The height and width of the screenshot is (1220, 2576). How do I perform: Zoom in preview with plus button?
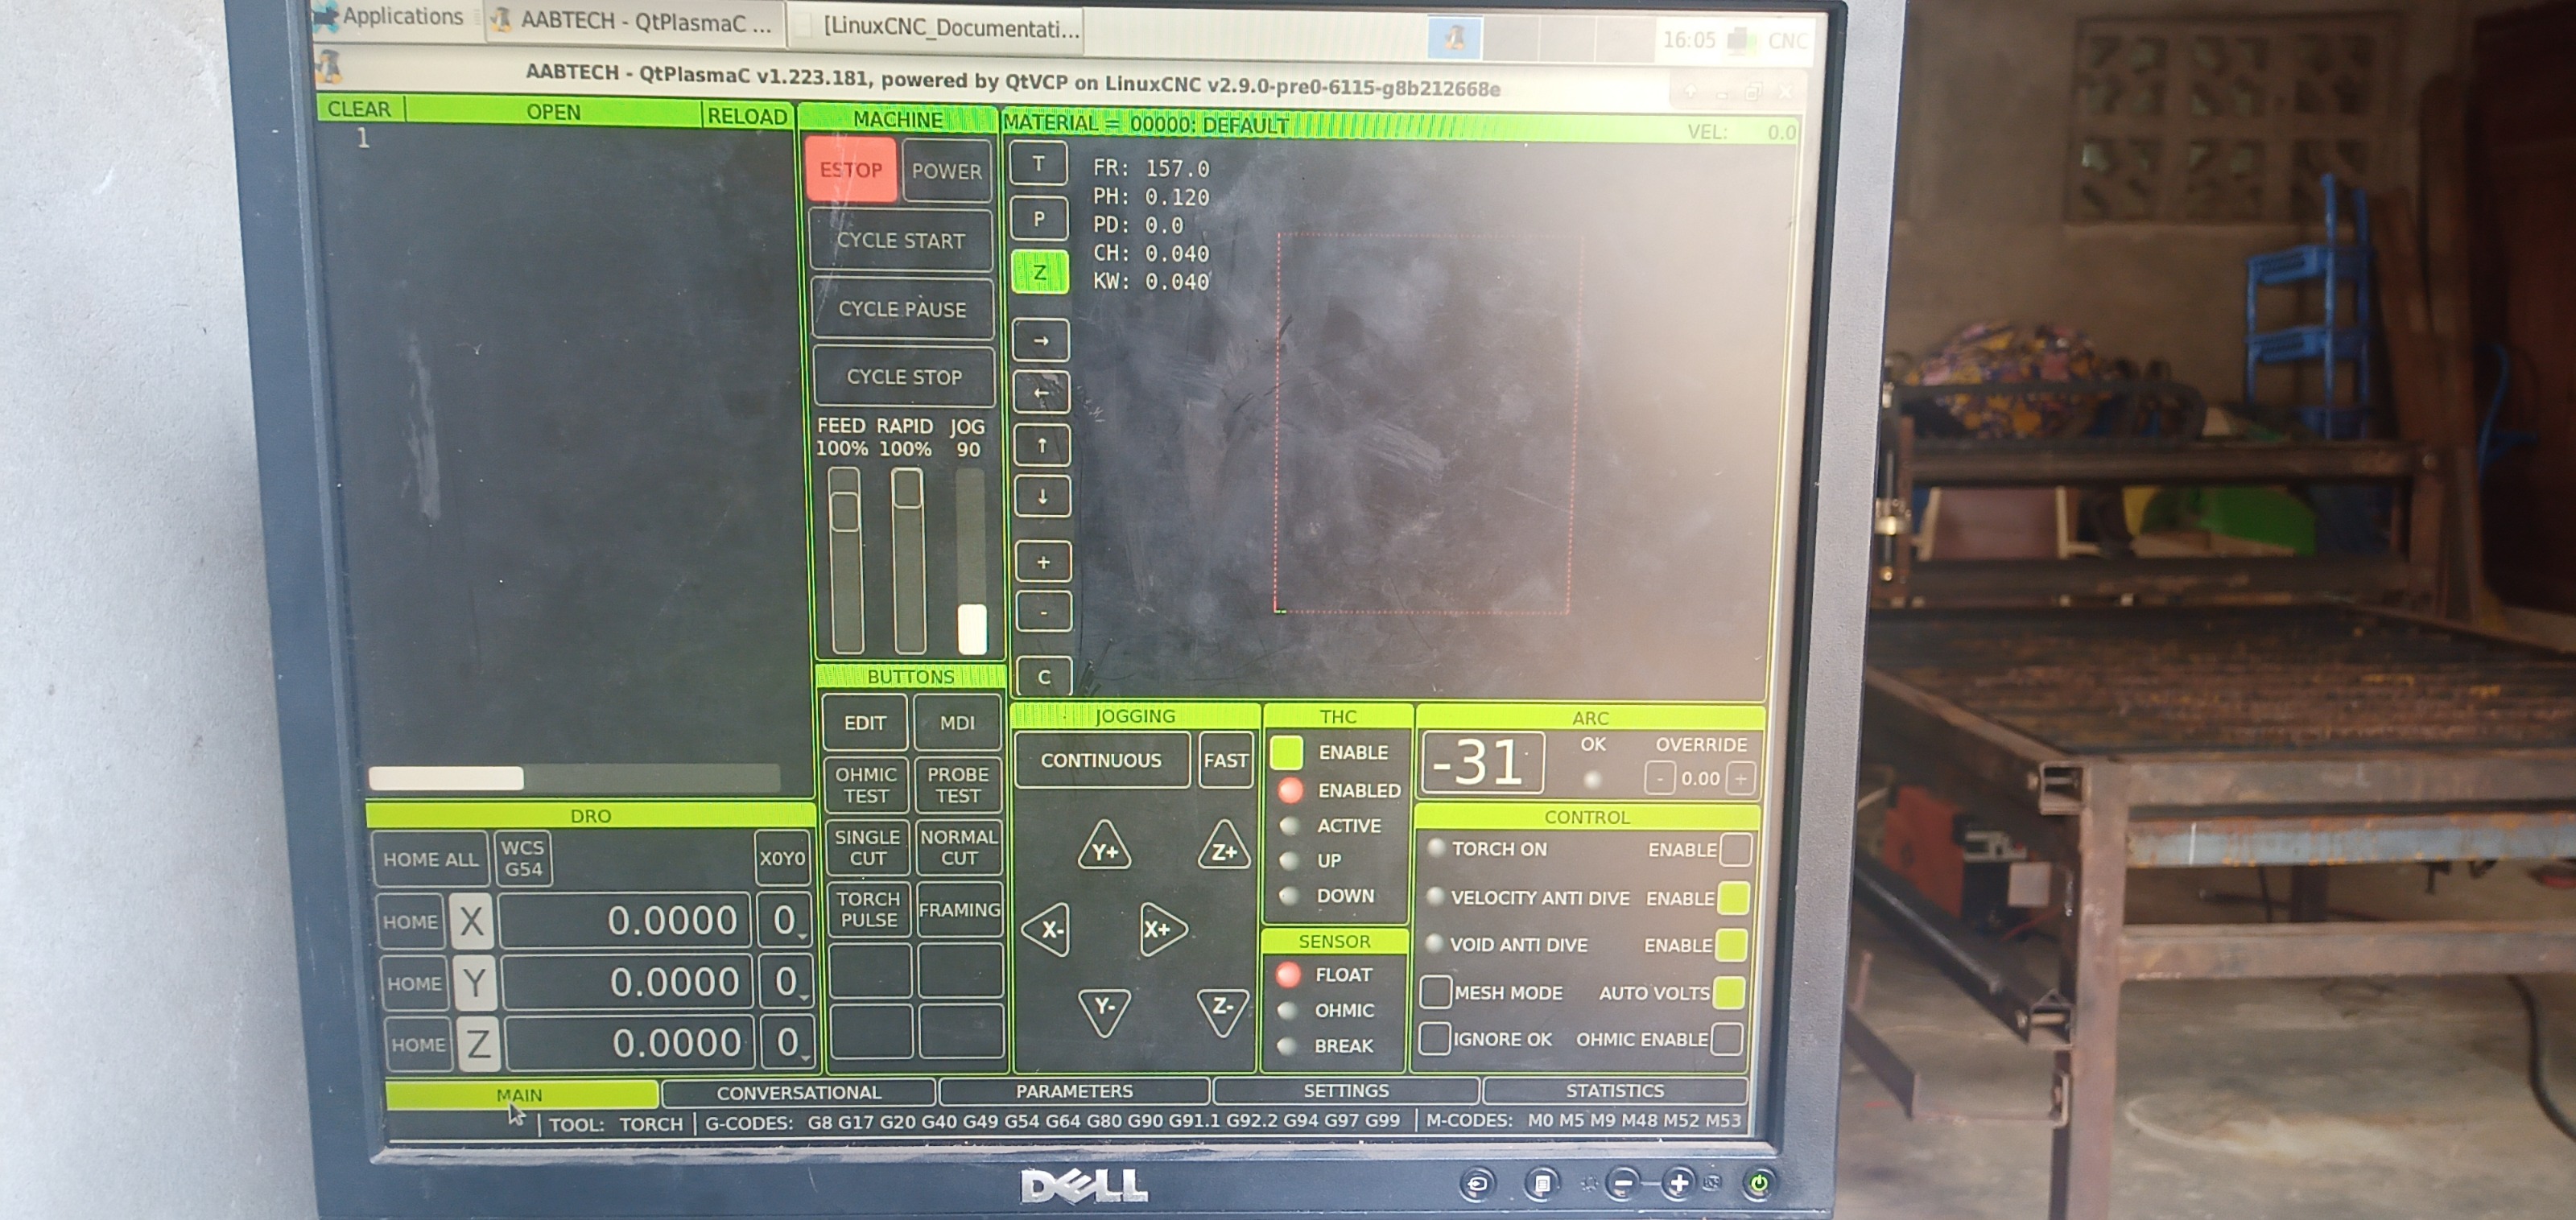[x=1043, y=562]
